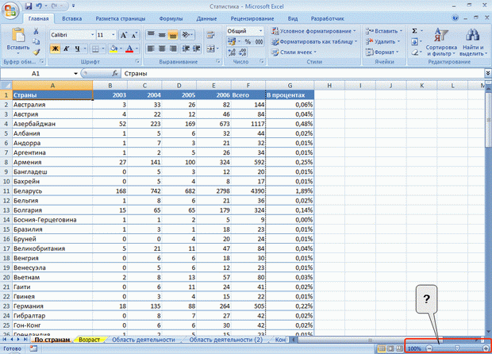Toggle macro recording icon in status bar
The width and height of the screenshot is (492, 354).
(33, 348)
